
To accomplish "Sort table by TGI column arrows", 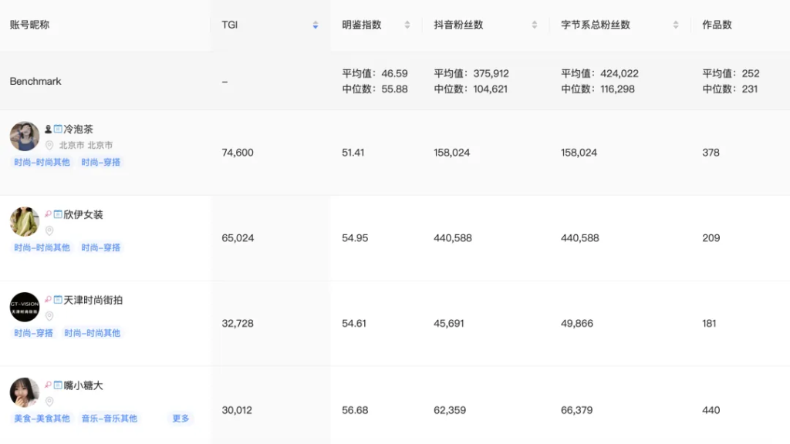I will pyautogui.click(x=316, y=25).
